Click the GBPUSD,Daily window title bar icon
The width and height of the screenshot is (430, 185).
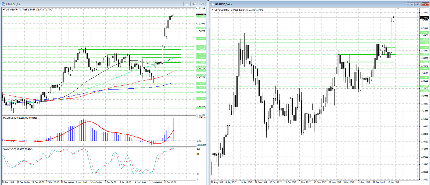[212, 4]
